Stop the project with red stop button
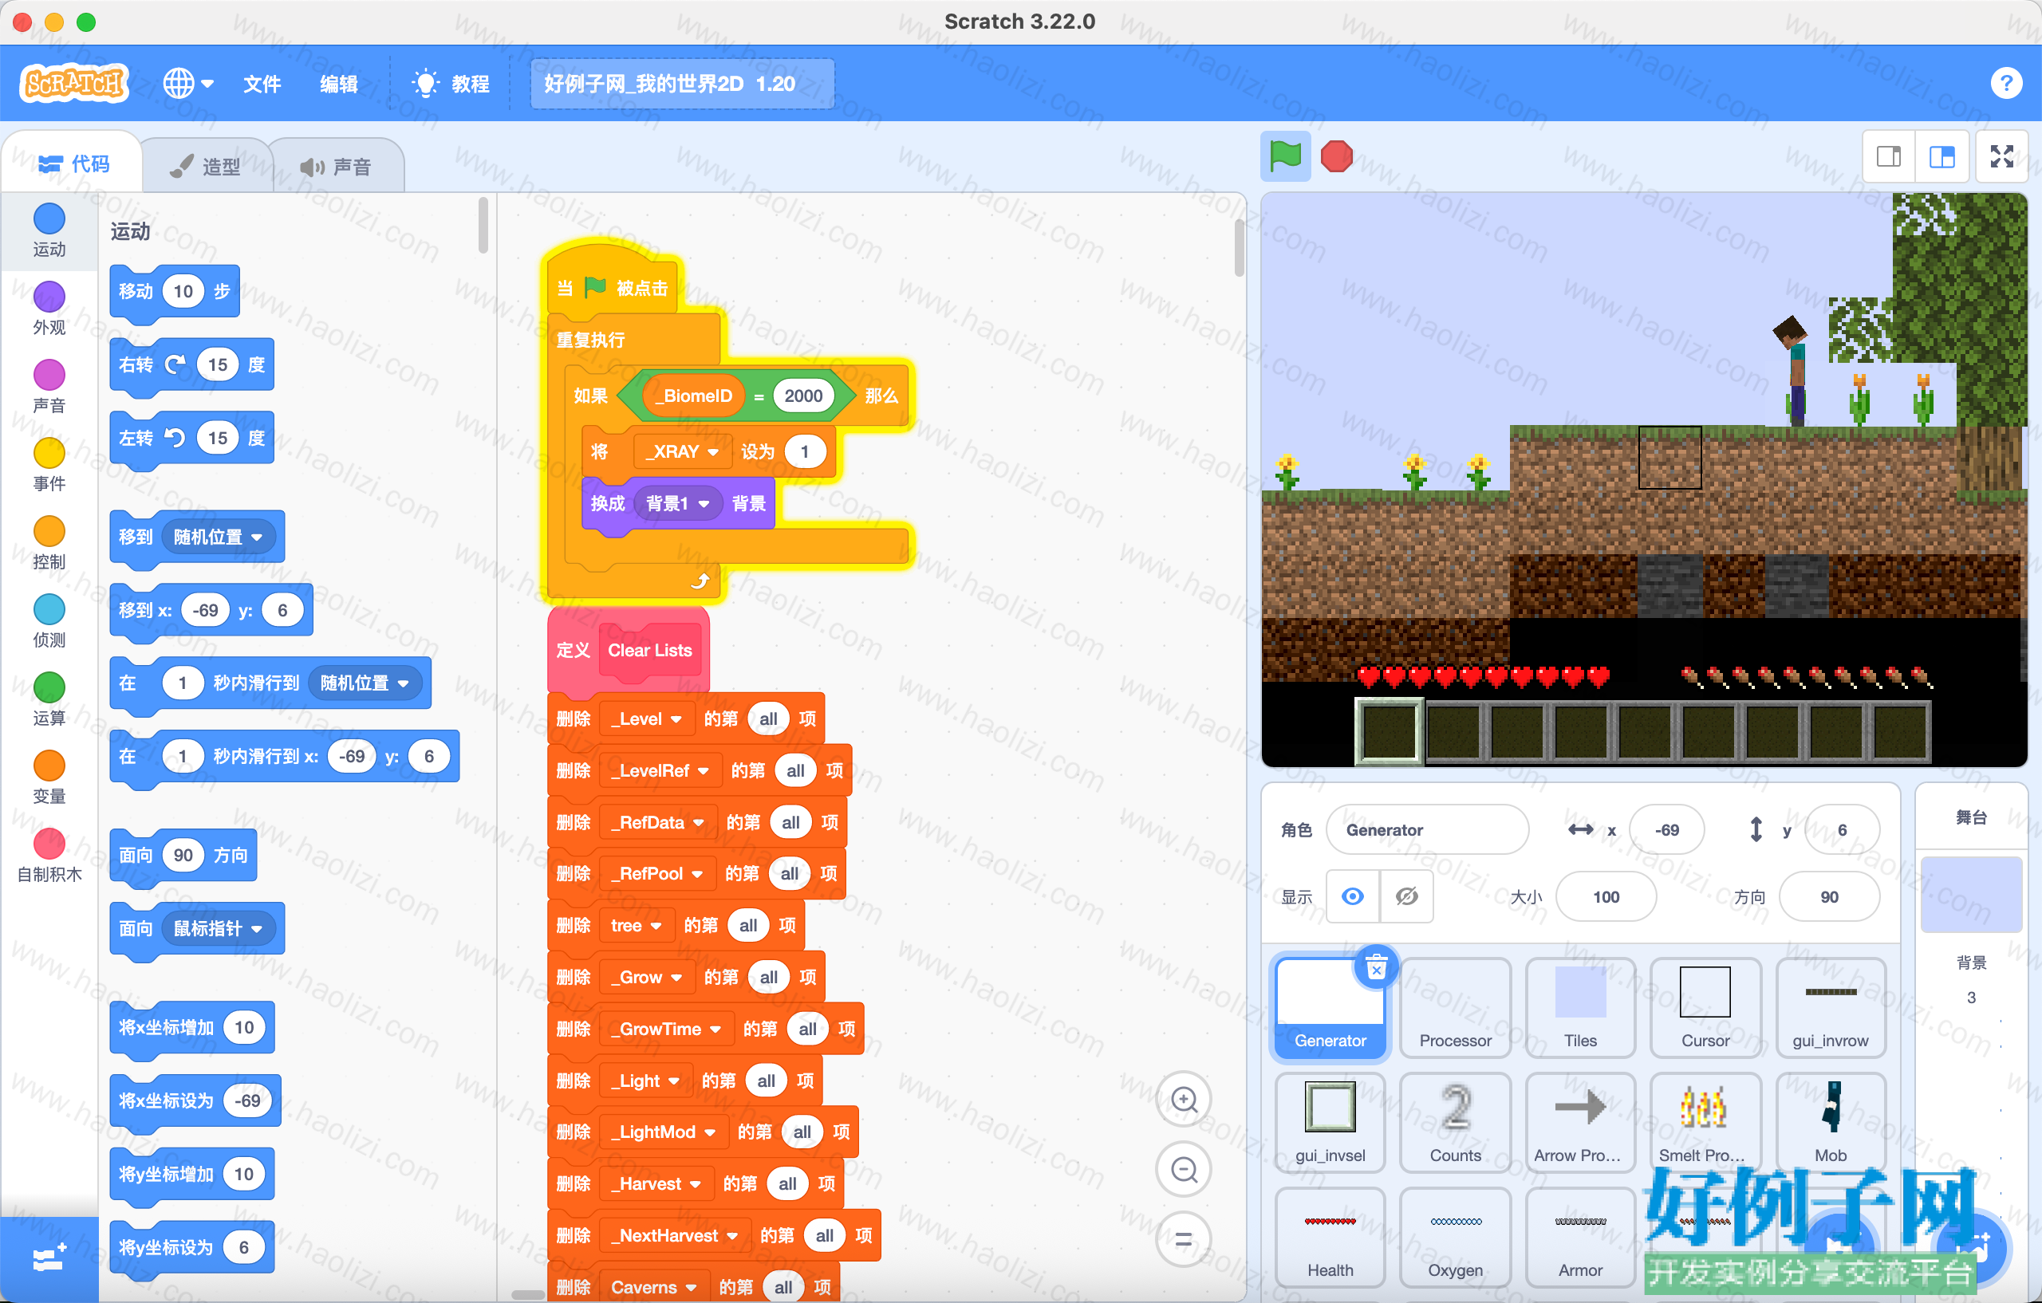The height and width of the screenshot is (1303, 2042). [1336, 156]
